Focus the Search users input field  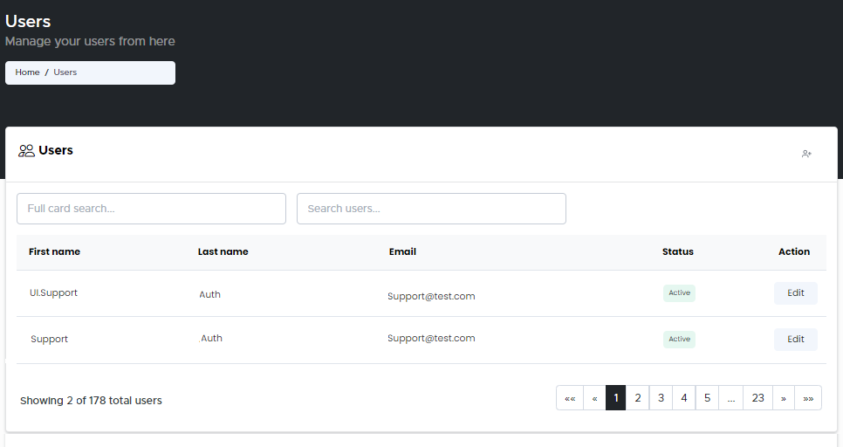click(x=431, y=209)
